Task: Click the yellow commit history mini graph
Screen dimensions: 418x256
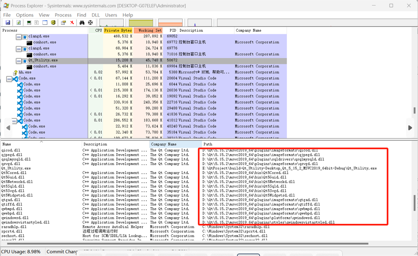Action: pyautogui.click(x=141, y=23)
